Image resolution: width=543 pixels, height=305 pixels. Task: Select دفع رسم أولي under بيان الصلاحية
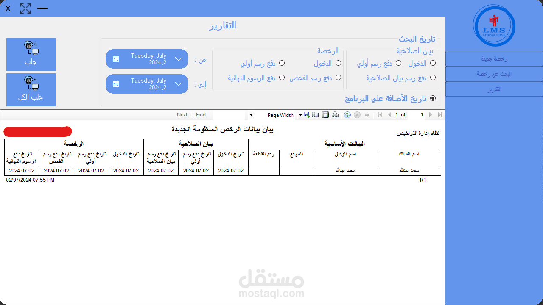[398, 63]
